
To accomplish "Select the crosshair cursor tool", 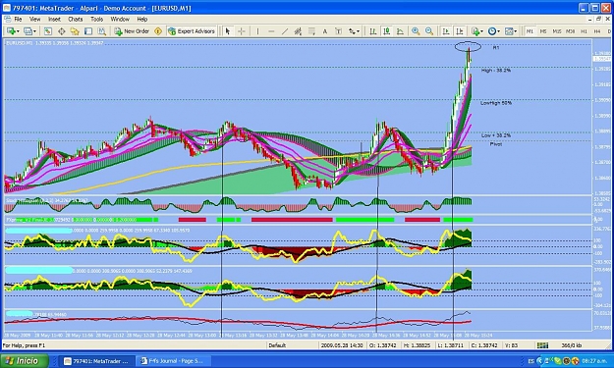I will click(242, 31).
